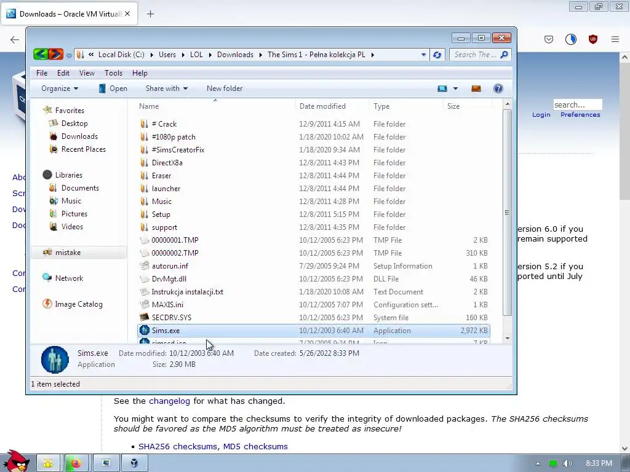Switch to the Downloads – Oracle VM VirtualBox tab

pos(69,14)
